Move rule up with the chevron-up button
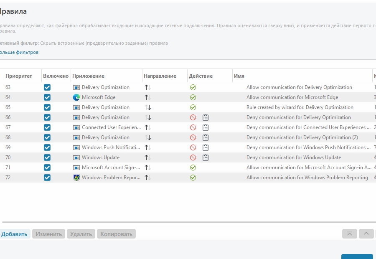Viewport: 376px width, 259px height. [366, 234]
